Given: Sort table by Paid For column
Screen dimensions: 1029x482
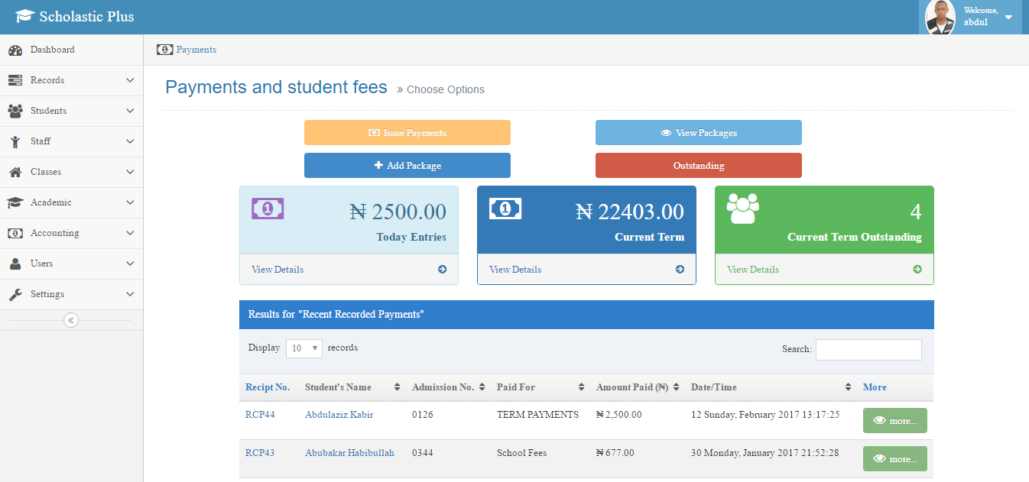Looking at the screenshot, I should point(581,387).
